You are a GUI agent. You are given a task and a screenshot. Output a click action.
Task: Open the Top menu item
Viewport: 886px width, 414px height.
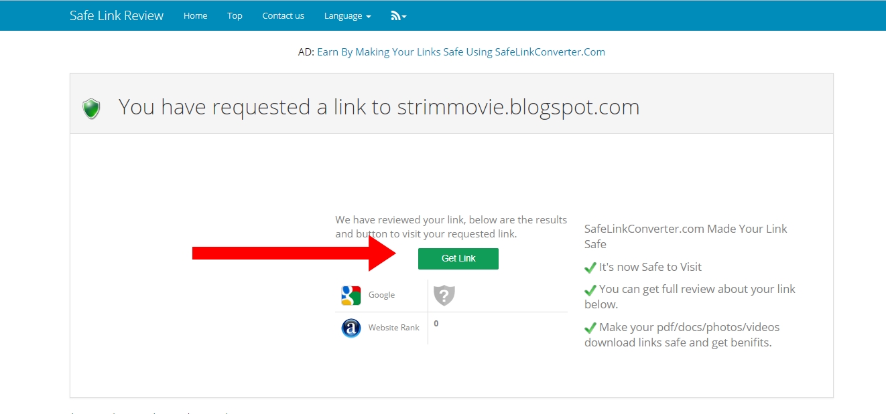pos(235,15)
